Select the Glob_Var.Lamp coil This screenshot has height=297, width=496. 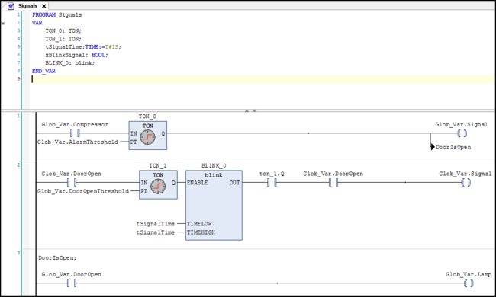click(x=469, y=283)
